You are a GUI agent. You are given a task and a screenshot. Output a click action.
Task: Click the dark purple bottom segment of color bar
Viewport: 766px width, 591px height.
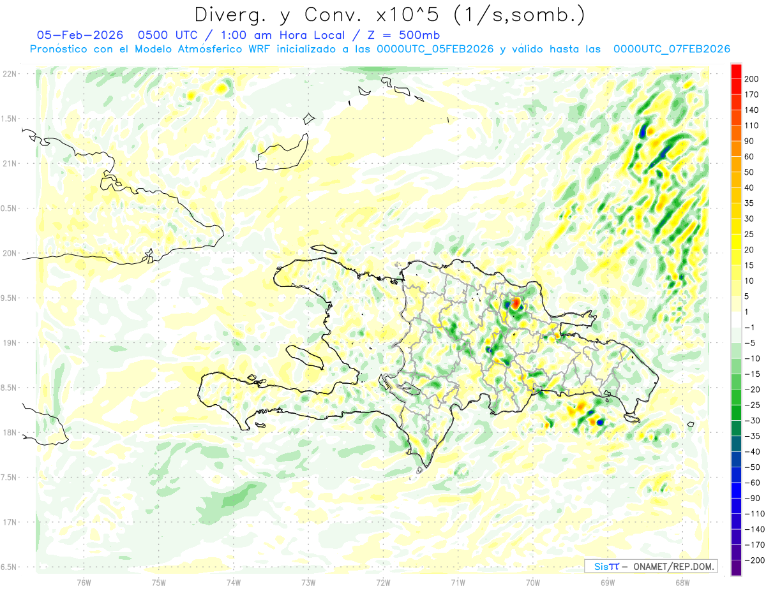pyautogui.click(x=736, y=567)
